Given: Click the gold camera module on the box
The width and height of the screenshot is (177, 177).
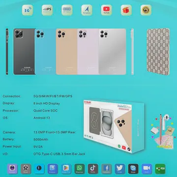Looking at the screenshot, I should (121, 122).
